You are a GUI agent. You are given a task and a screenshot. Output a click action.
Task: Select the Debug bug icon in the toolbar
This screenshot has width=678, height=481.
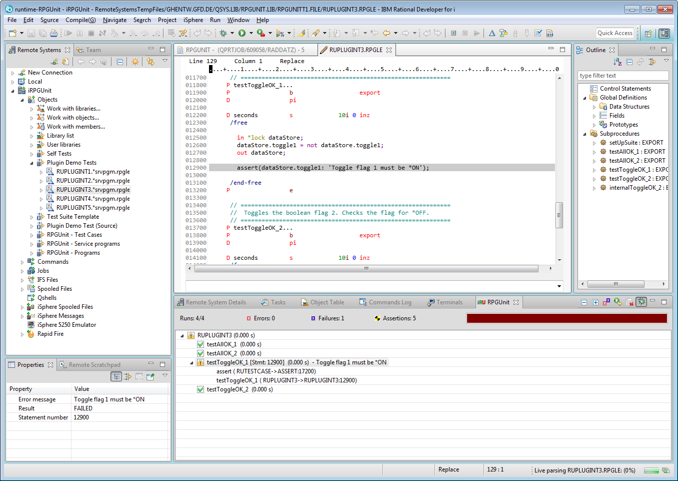point(223,33)
